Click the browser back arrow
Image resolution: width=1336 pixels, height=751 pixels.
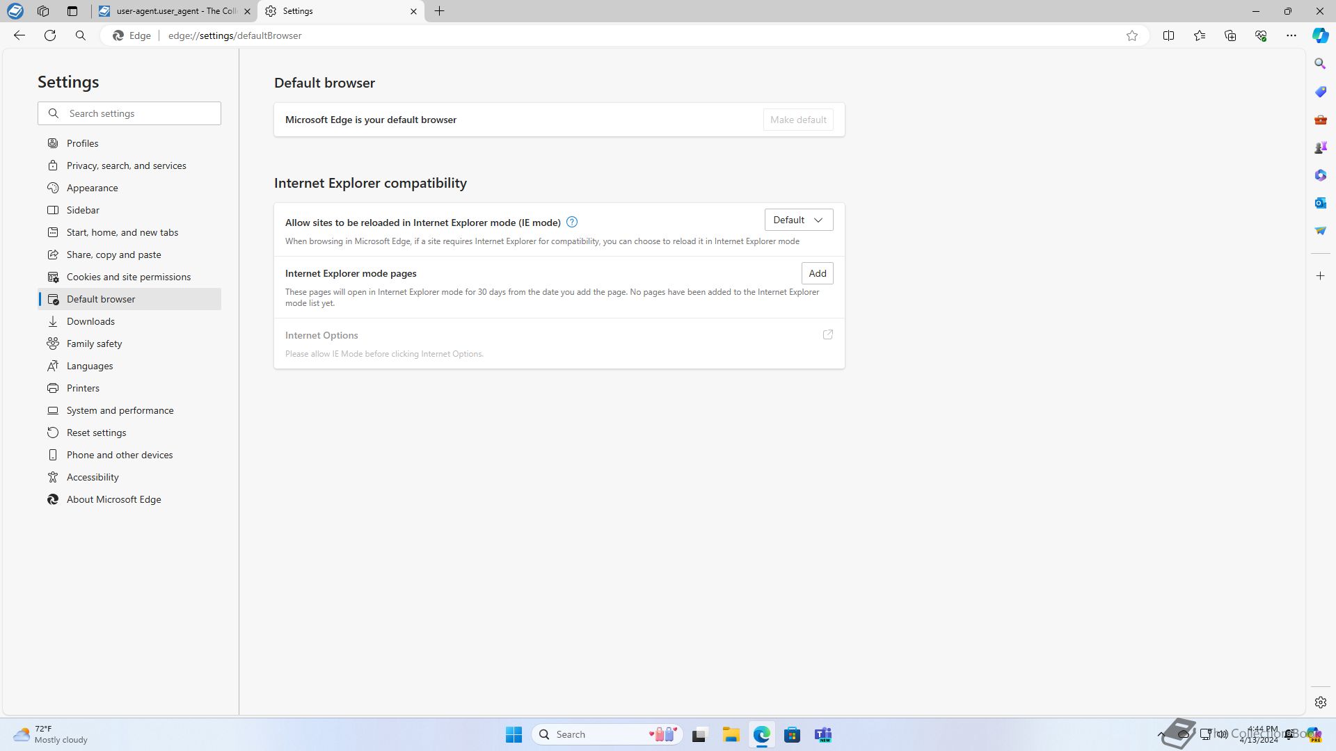(x=19, y=35)
